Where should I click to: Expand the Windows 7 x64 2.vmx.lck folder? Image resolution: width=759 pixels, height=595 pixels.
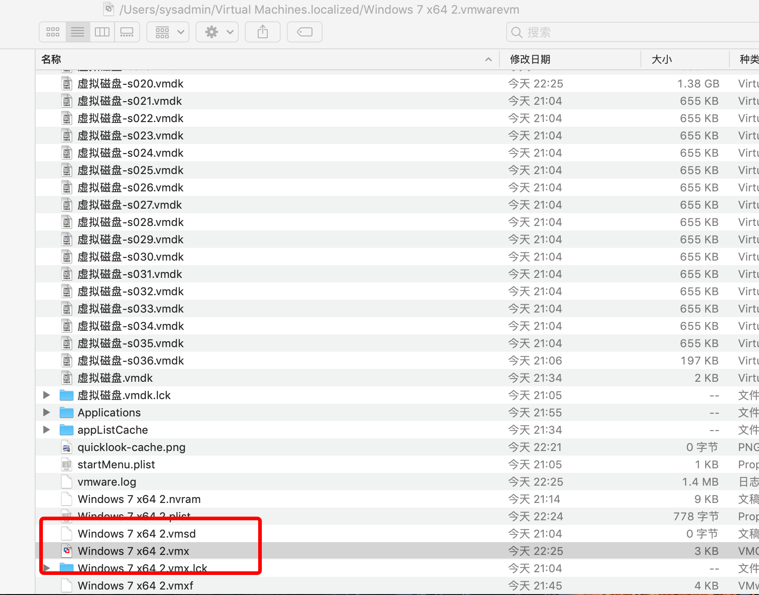47,568
